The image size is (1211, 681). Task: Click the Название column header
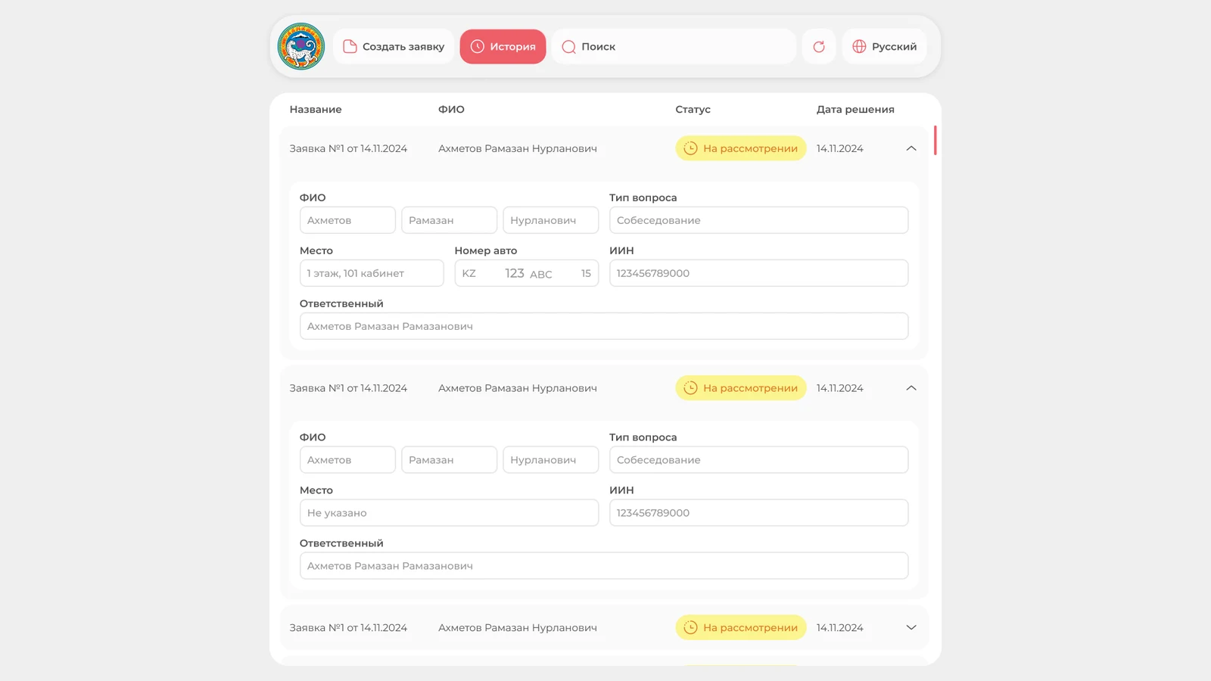tap(316, 109)
